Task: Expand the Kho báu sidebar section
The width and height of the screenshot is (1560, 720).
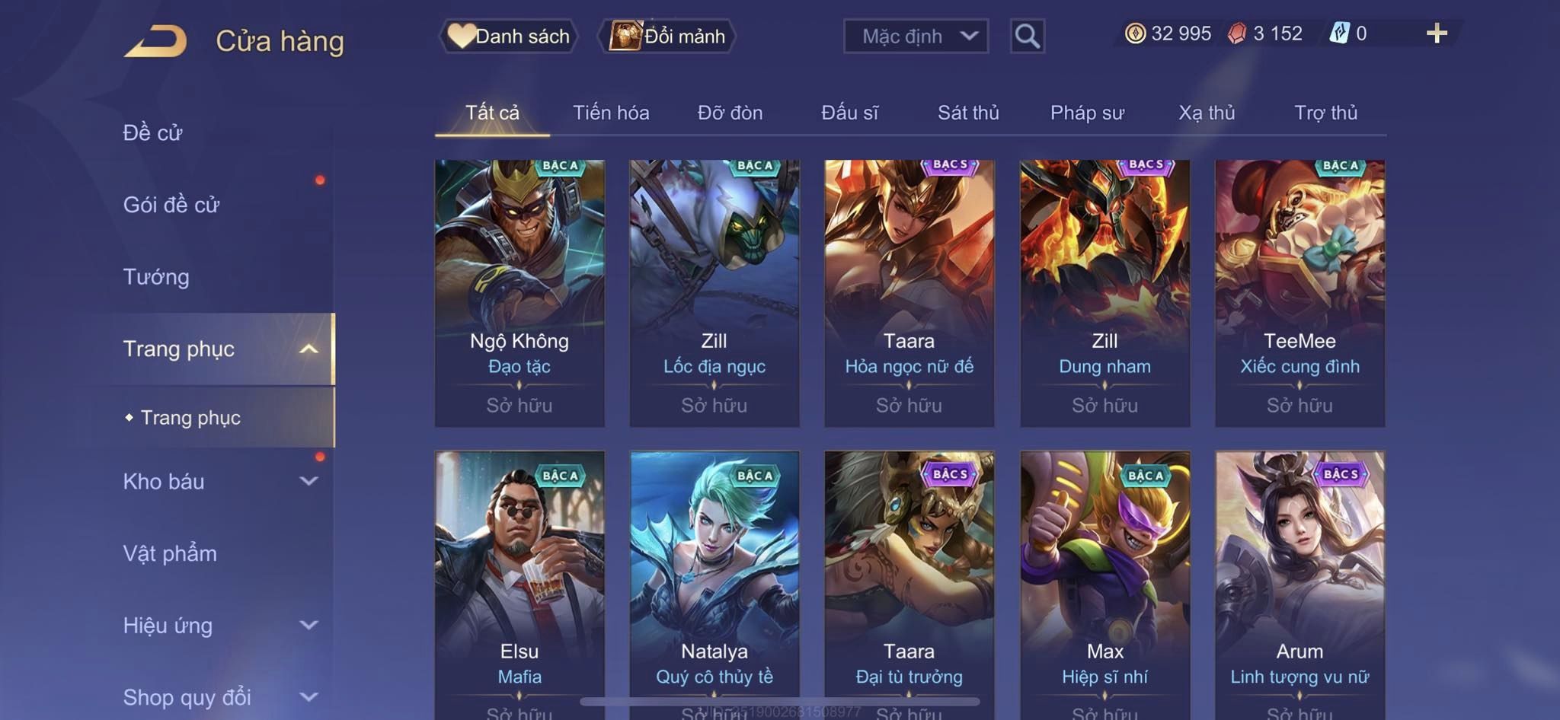Action: (308, 481)
